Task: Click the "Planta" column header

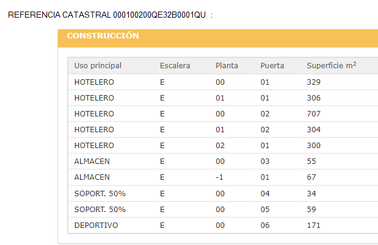Action: tap(227, 65)
